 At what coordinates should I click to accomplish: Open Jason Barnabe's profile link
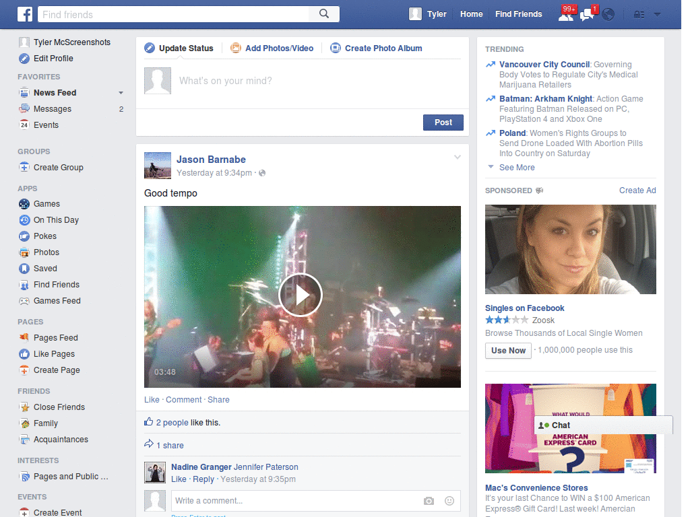[211, 160]
